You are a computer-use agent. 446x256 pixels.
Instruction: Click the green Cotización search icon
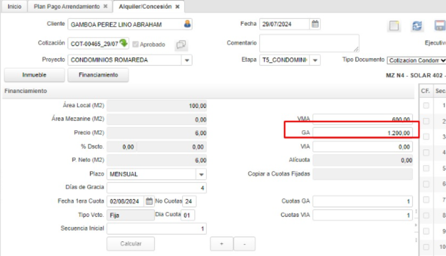124,43
